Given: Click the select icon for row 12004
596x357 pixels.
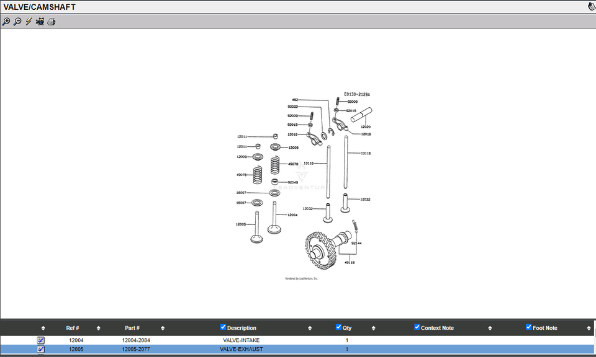Looking at the screenshot, I should (41, 340).
